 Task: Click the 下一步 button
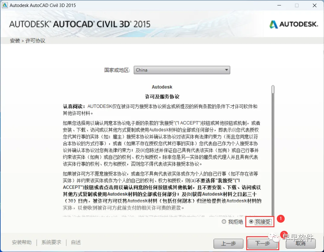click(262, 244)
